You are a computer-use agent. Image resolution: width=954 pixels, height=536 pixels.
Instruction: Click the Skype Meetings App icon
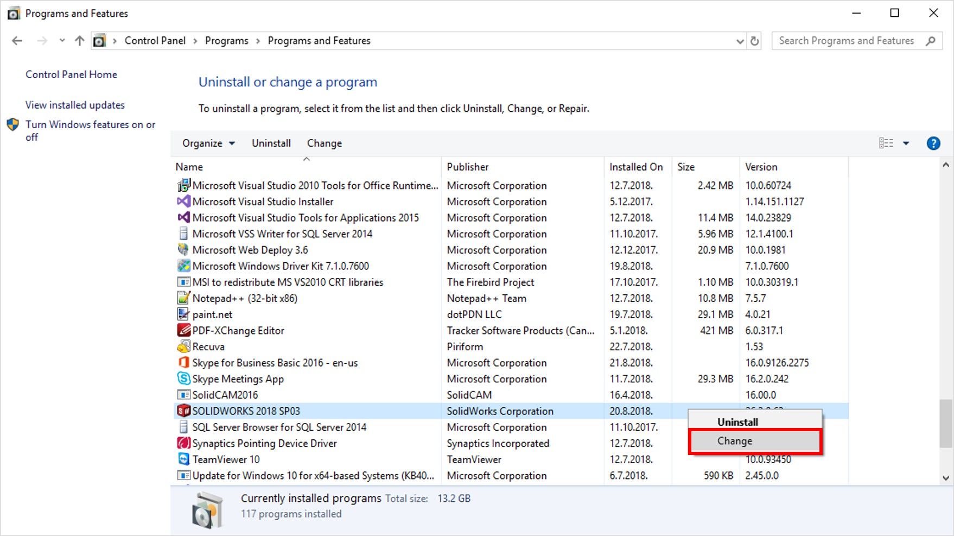coord(184,379)
